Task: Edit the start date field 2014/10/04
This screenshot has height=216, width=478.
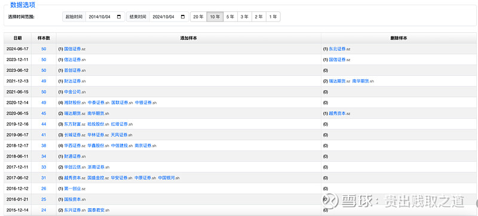Action: [105, 17]
